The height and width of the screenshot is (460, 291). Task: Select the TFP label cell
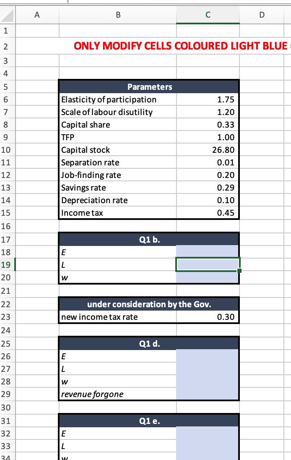[x=118, y=137]
